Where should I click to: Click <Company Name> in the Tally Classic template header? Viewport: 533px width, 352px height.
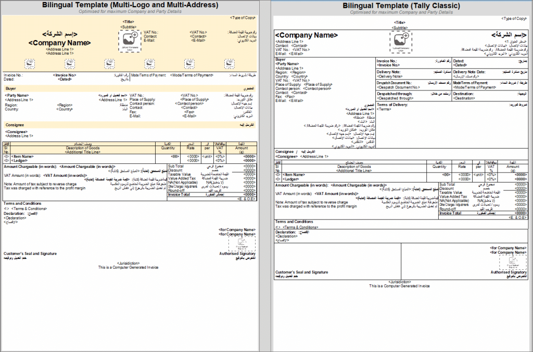(306, 35)
